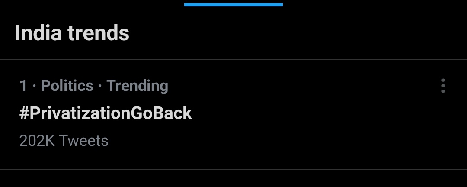Tap the Politics category label

point(67,86)
